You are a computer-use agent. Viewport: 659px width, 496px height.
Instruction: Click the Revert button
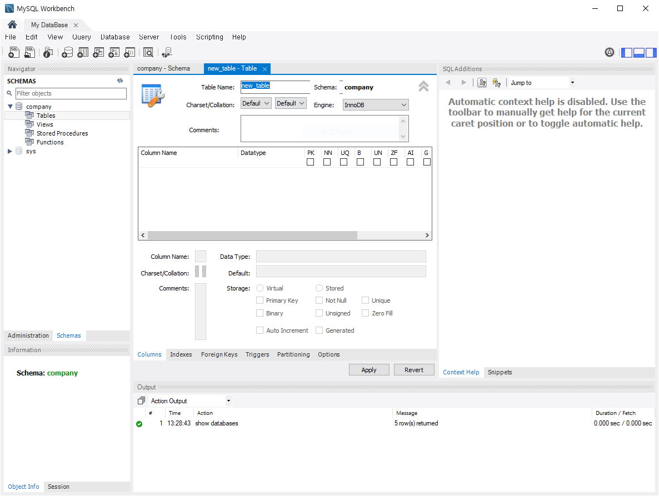coord(414,370)
